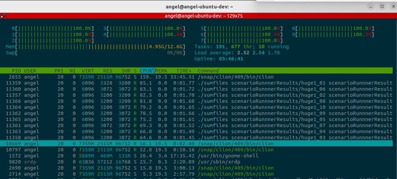This screenshot has width=397, height=179.
Task: Select the xrdp process row
Action: coord(196,162)
